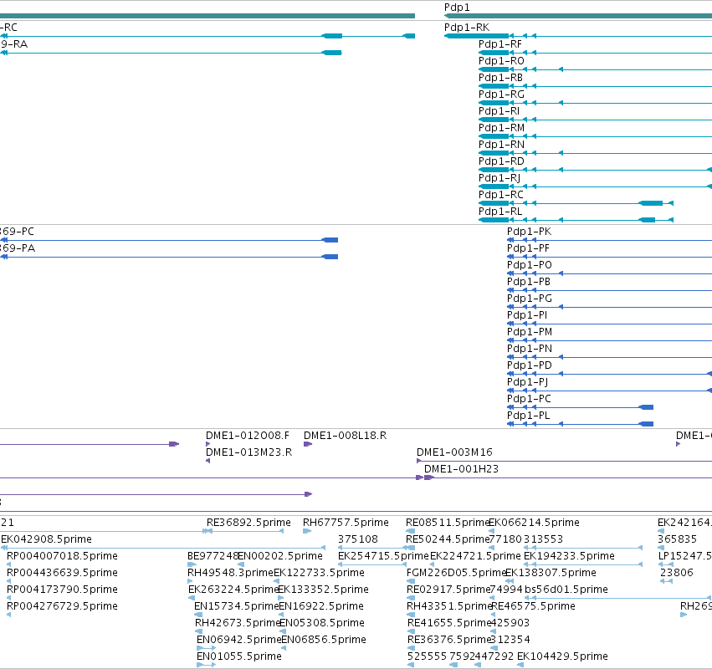This screenshot has height=669, width=712.
Task: Select the Pdp1-RO transcript label
Action: 501,61
